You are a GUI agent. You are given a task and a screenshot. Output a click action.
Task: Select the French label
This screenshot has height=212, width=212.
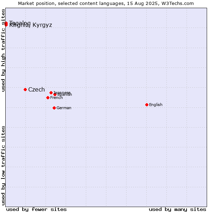pyautogui.click(x=57, y=98)
